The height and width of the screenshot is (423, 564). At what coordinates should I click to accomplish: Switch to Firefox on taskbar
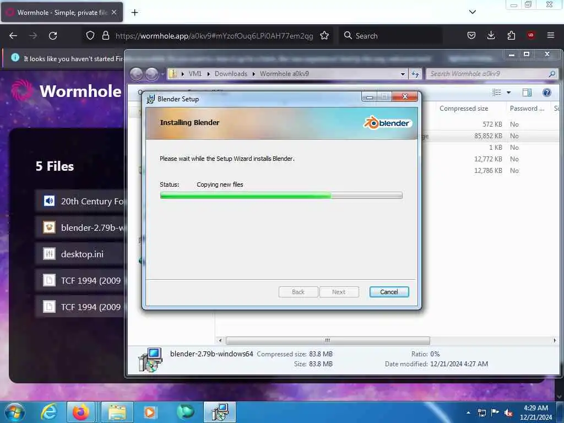click(x=81, y=412)
